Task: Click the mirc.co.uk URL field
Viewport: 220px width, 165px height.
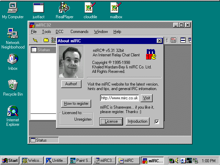Action: 120,98
